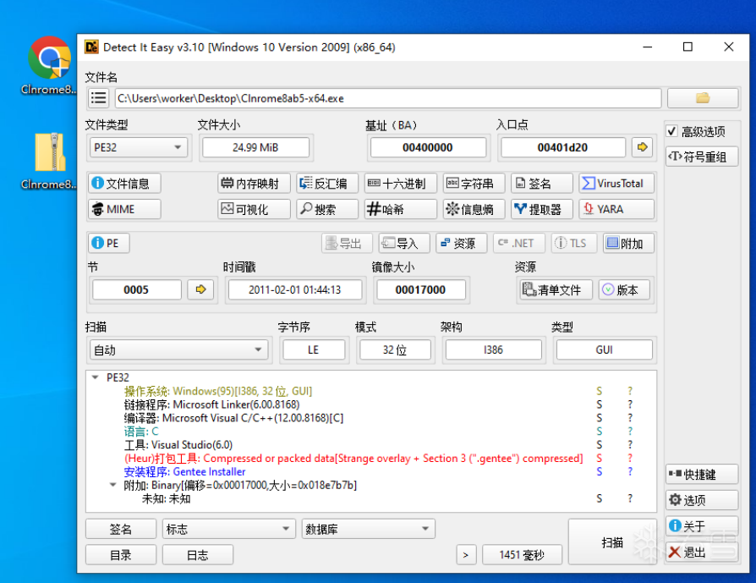Image resolution: width=756 pixels, height=583 pixels.
Task: Open 资源 resources button
Action: [x=462, y=243]
